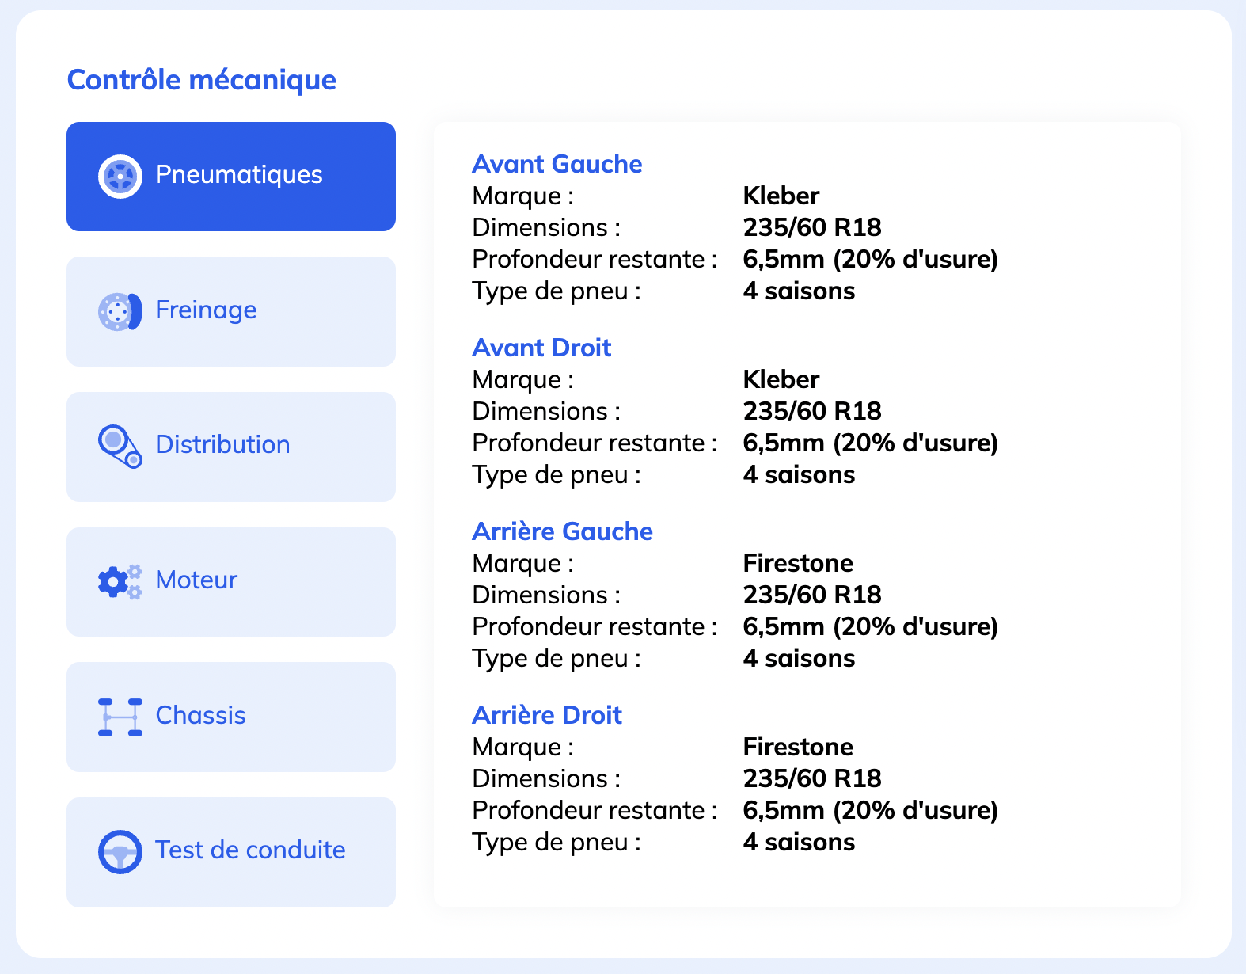Click 235/60 R18 dimensions for Avant Gauche
The height and width of the screenshot is (974, 1246).
pyautogui.click(x=812, y=227)
